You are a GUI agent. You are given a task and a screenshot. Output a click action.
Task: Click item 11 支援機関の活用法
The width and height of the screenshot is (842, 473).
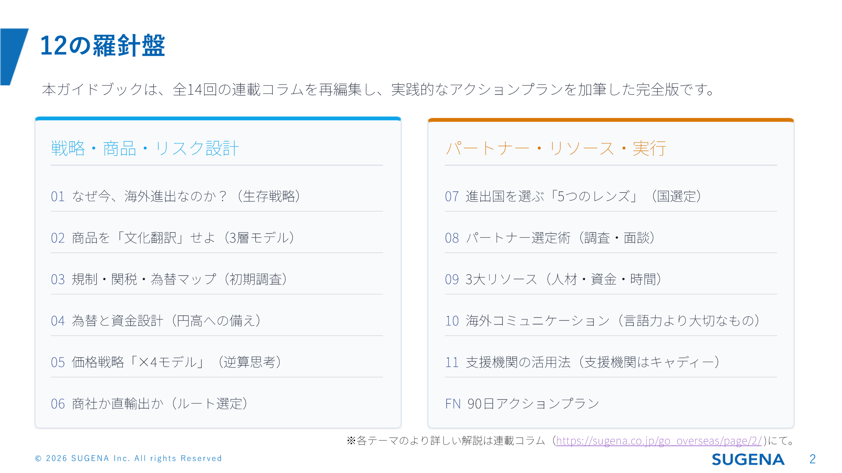coord(582,362)
